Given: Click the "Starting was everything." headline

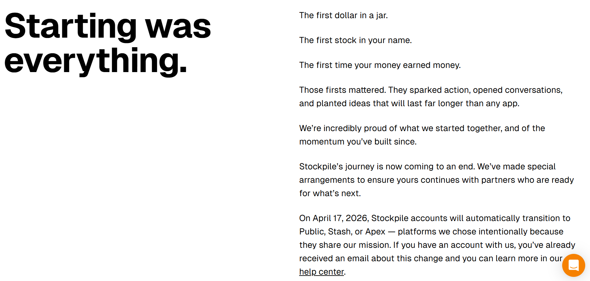Looking at the screenshot, I should pos(108,43).
